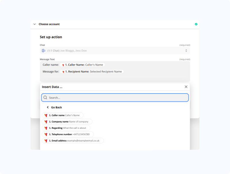The width and height of the screenshot is (230, 174).
Task: Click the Message Text label
Action: [x=47, y=59]
